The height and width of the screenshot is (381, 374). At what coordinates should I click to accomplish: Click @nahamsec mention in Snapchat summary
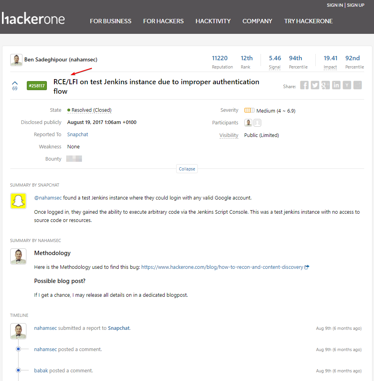[48, 198]
